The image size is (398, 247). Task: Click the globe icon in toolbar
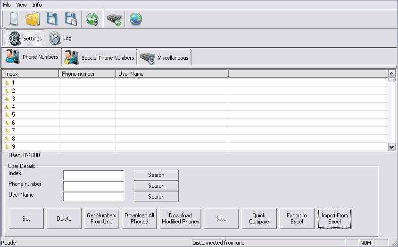tap(136, 19)
